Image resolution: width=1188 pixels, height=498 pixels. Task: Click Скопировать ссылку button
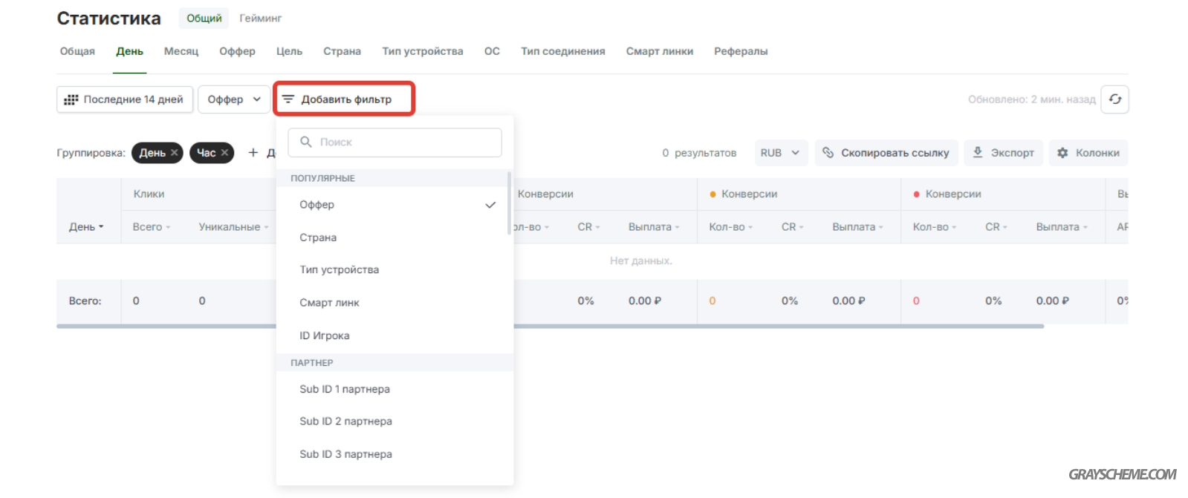(886, 153)
